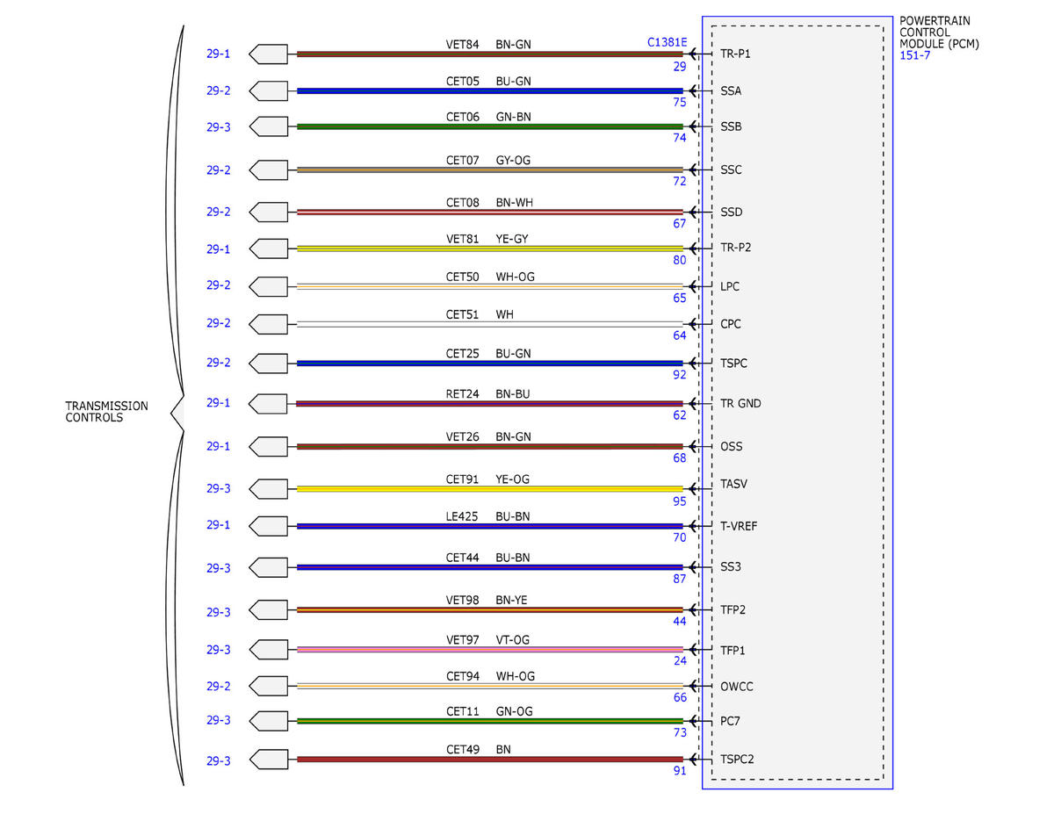The height and width of the screenshot is (814, 1054).
Task: Follow the 29-1 link beside wire VET84
Action: pyautogui.click(x=219, y=54)
